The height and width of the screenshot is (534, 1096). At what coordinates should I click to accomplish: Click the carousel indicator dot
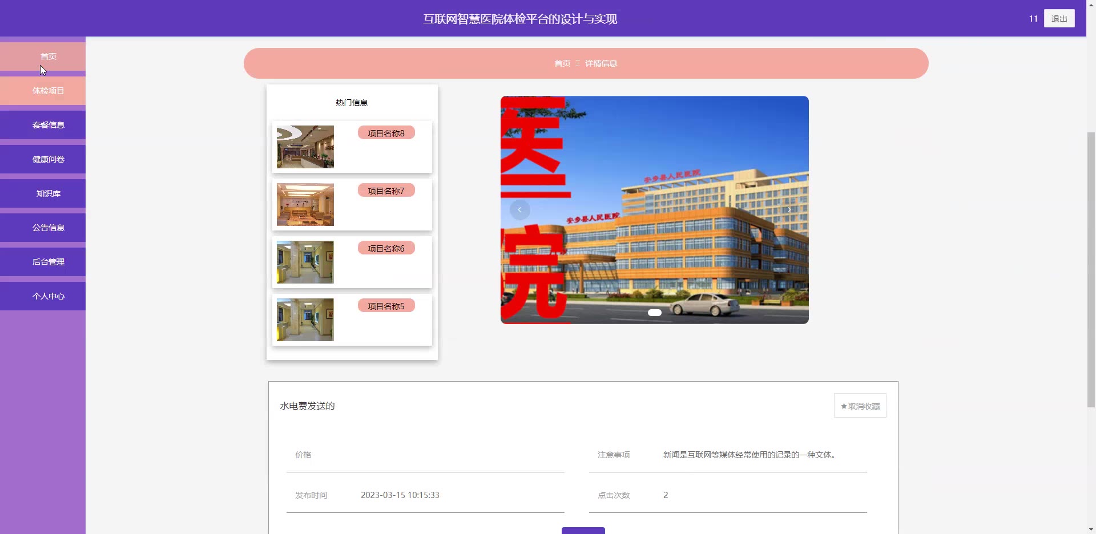coord(655,313)
